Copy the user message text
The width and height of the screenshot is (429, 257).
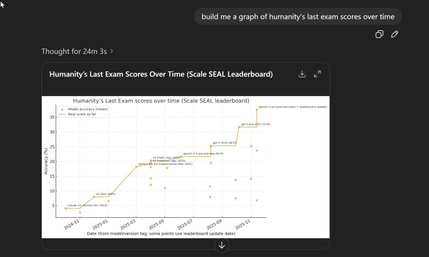pos(379,34)
